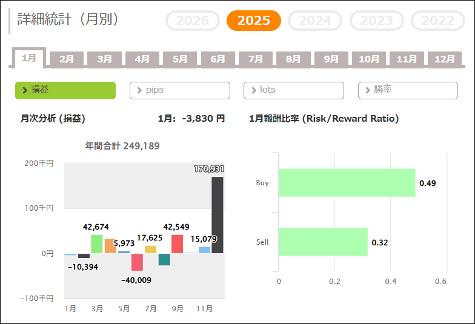The image size is (475, 324).
Task: Expand the 勝率 analysis option
Action: click(408, 90)
